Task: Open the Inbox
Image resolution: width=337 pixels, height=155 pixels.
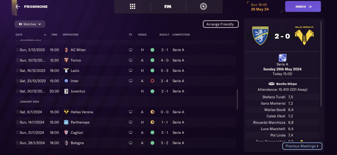Action: pyautogui.click(x=303, y=7)
